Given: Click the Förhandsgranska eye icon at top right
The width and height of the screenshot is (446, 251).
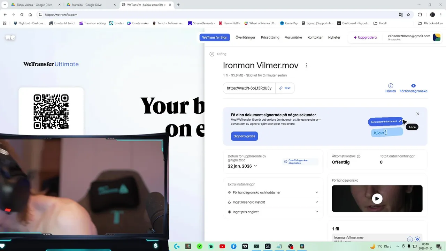Looking at the screenshot, I should pyautogui.click(x=413, y=86).
